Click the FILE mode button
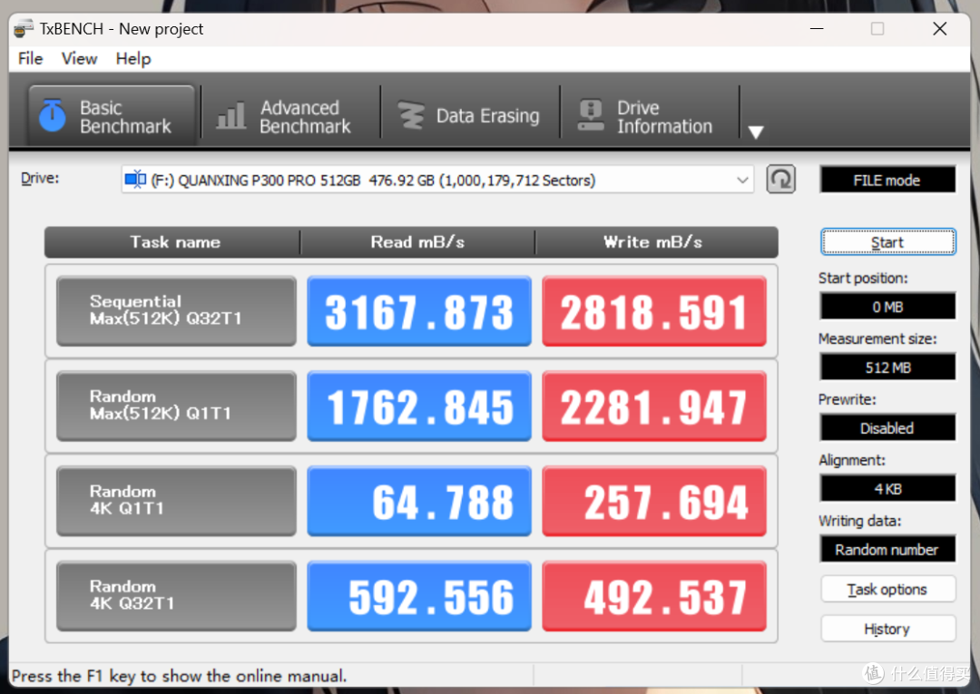 pyautogui.click(x=887, y=180)
